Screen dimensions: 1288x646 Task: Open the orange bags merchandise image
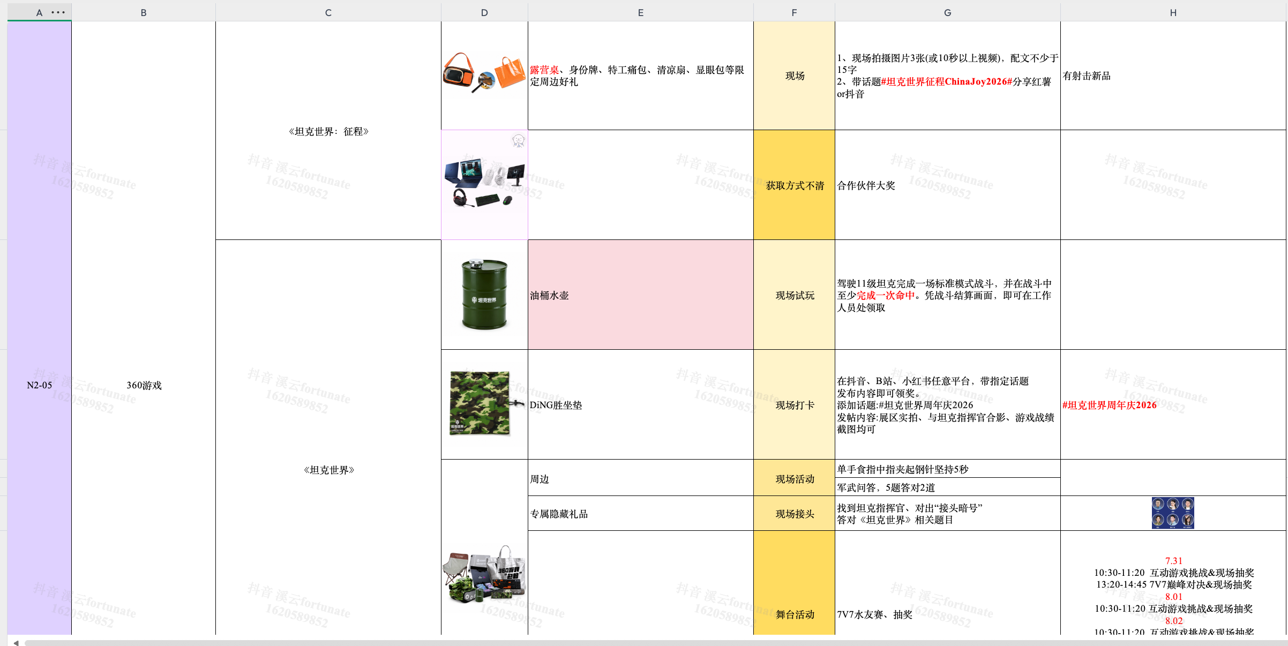point(484,73)
